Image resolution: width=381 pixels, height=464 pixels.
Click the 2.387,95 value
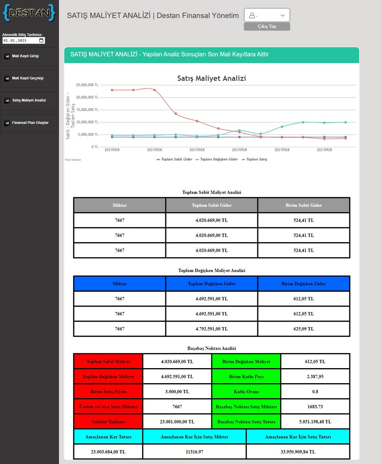tap(315, 377)
